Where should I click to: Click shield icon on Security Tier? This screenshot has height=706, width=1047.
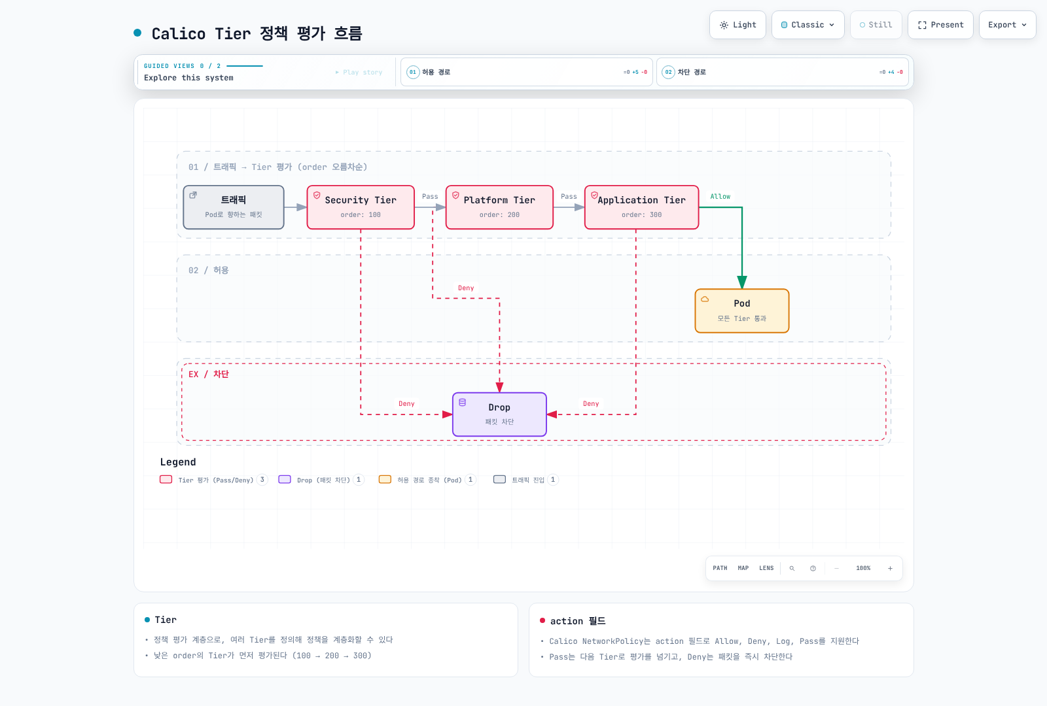(317, 195)
